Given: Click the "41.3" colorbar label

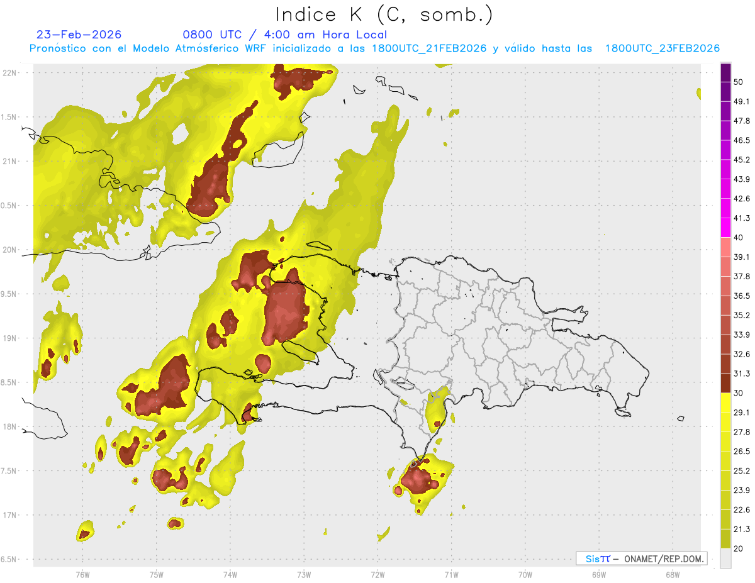Looking at the screenshot, I should pyautogui.click(x=742, y=218).
